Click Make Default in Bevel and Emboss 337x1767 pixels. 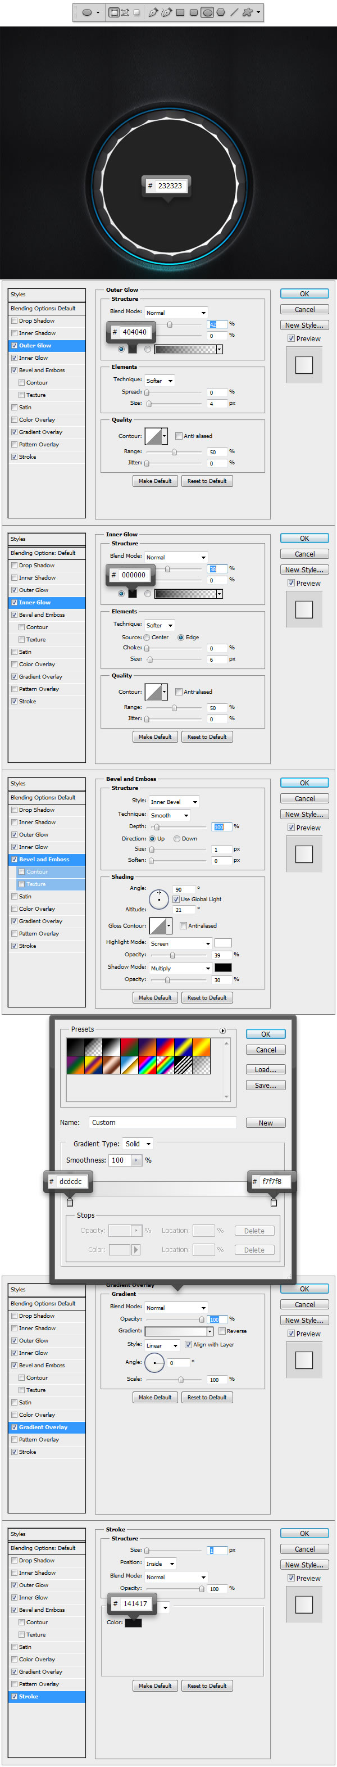(x=155, y=997)
